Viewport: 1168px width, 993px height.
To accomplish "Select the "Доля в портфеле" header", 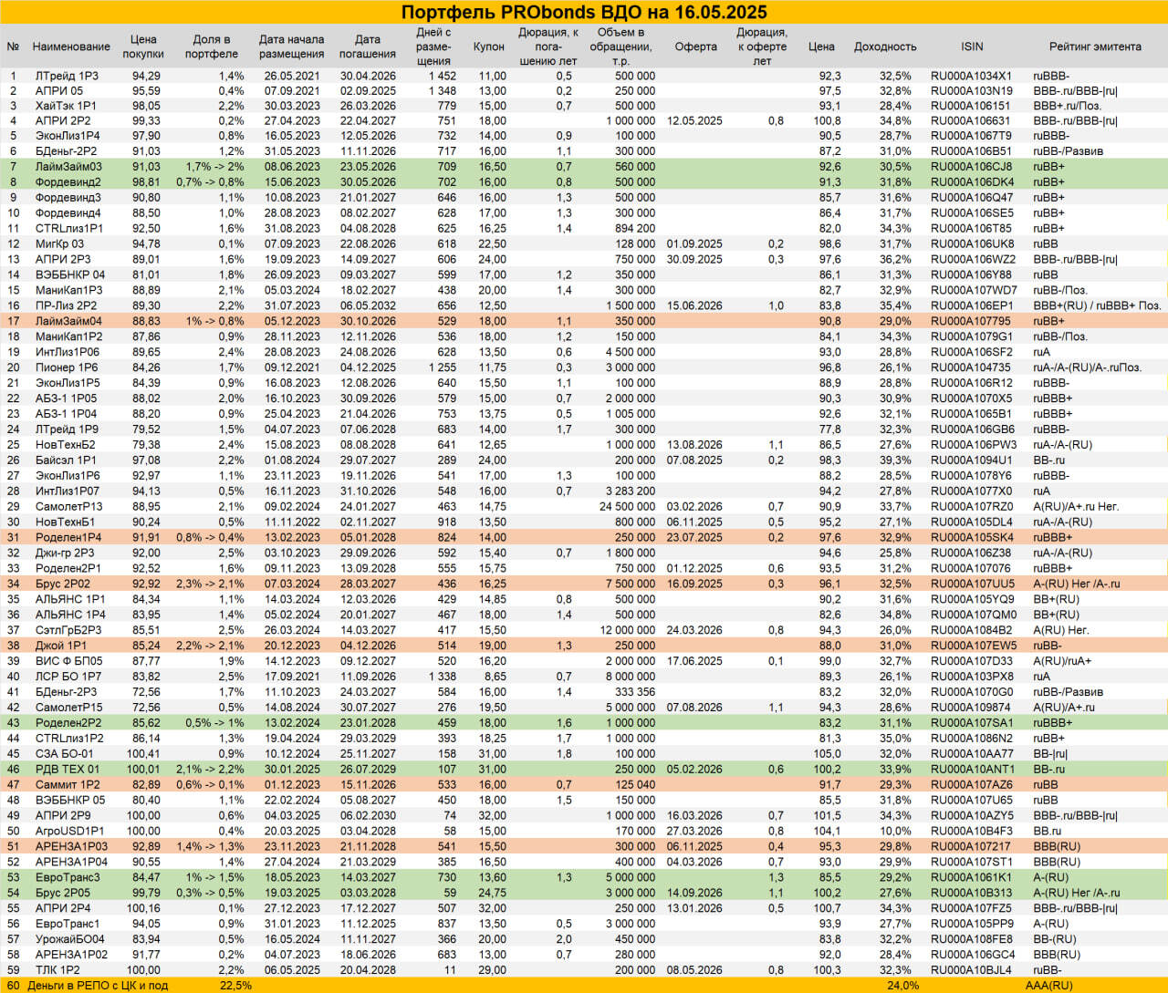I will pos(212,47).
